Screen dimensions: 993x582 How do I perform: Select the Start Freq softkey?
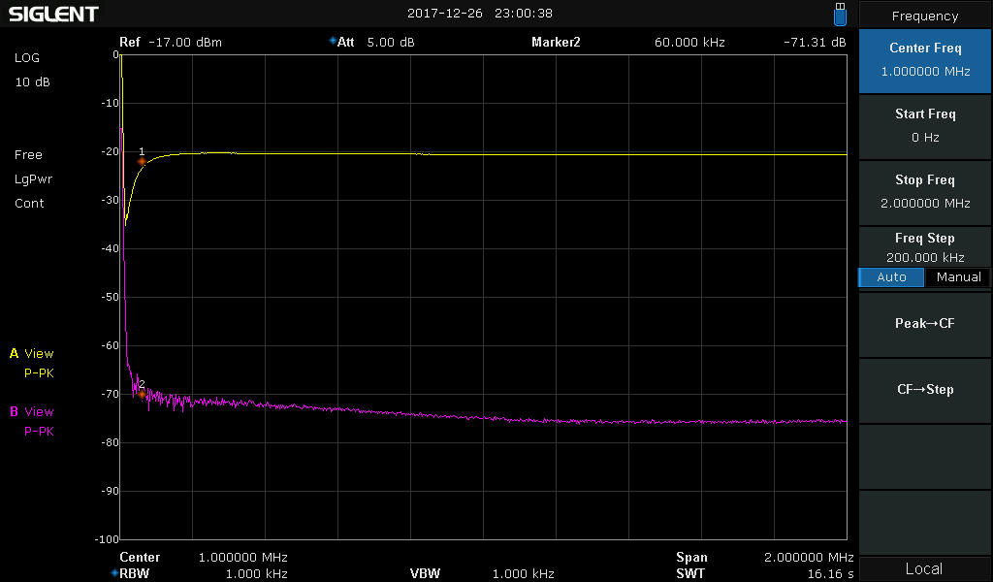tap(924, 126)
